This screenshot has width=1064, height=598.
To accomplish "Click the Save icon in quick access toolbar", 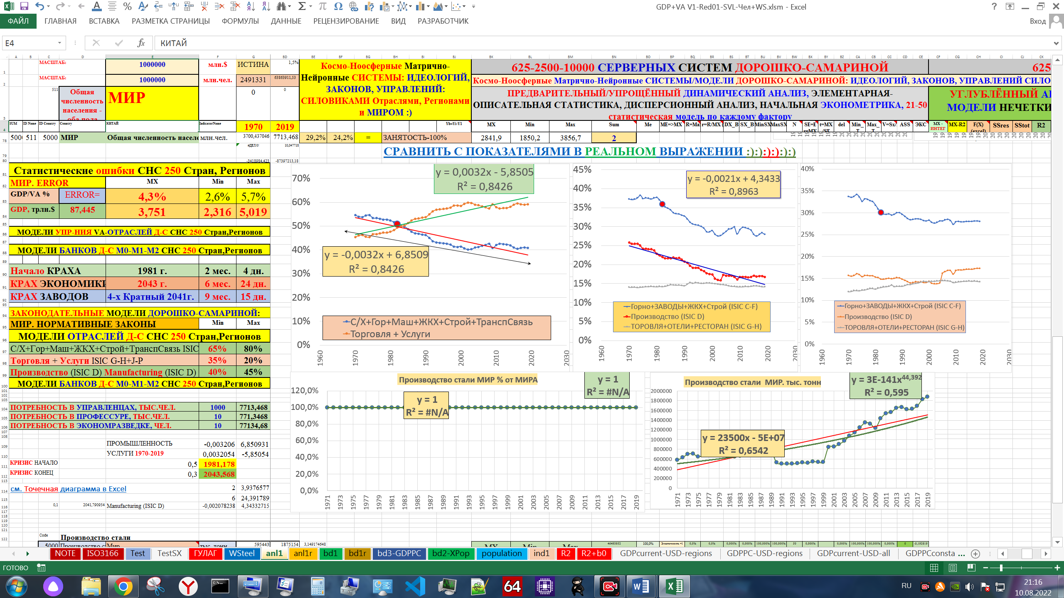I will (24, 6).
